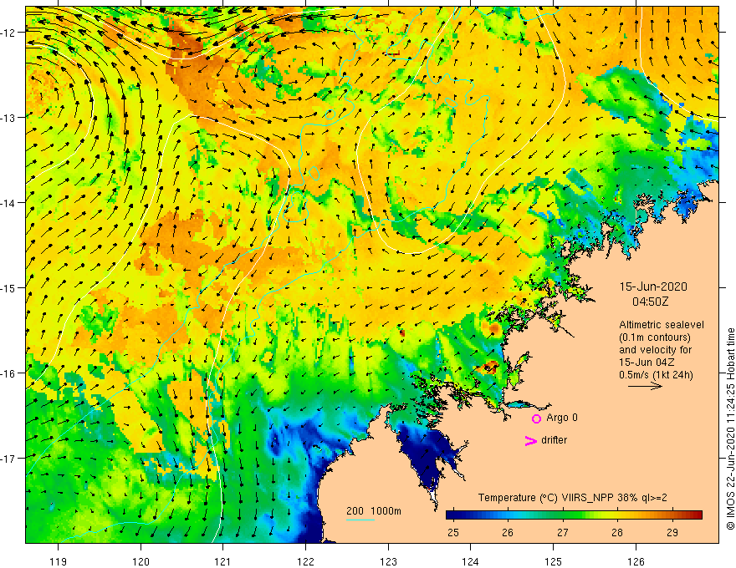Click the 26 colorbar tick label
This screenshot has height=568, width=736.
point(508,532)
